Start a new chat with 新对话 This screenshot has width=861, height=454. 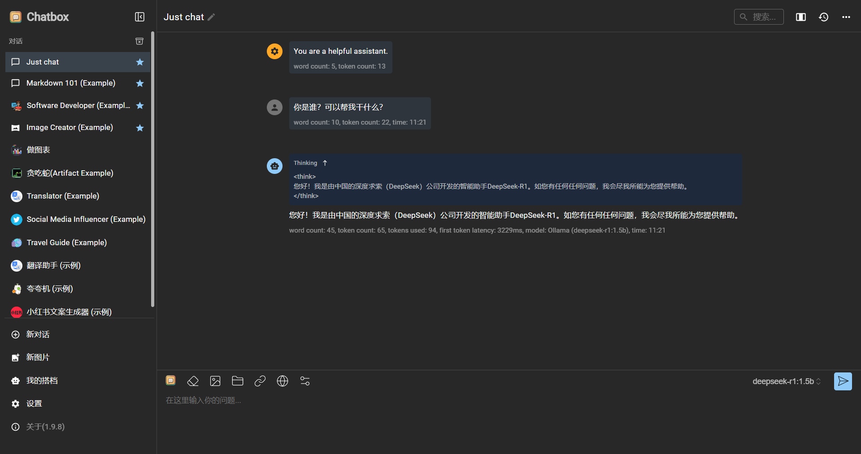click(78, 335)
